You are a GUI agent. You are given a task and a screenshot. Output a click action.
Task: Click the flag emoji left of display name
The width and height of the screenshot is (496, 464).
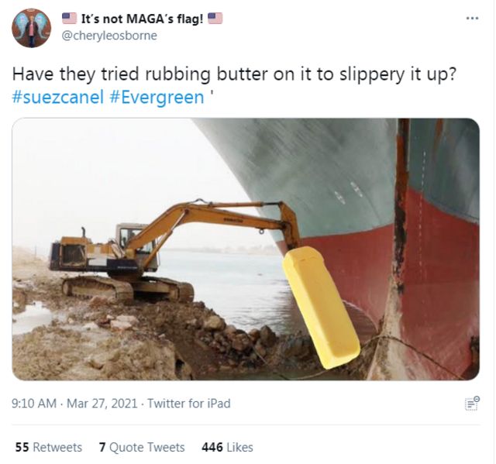(69, 19)
